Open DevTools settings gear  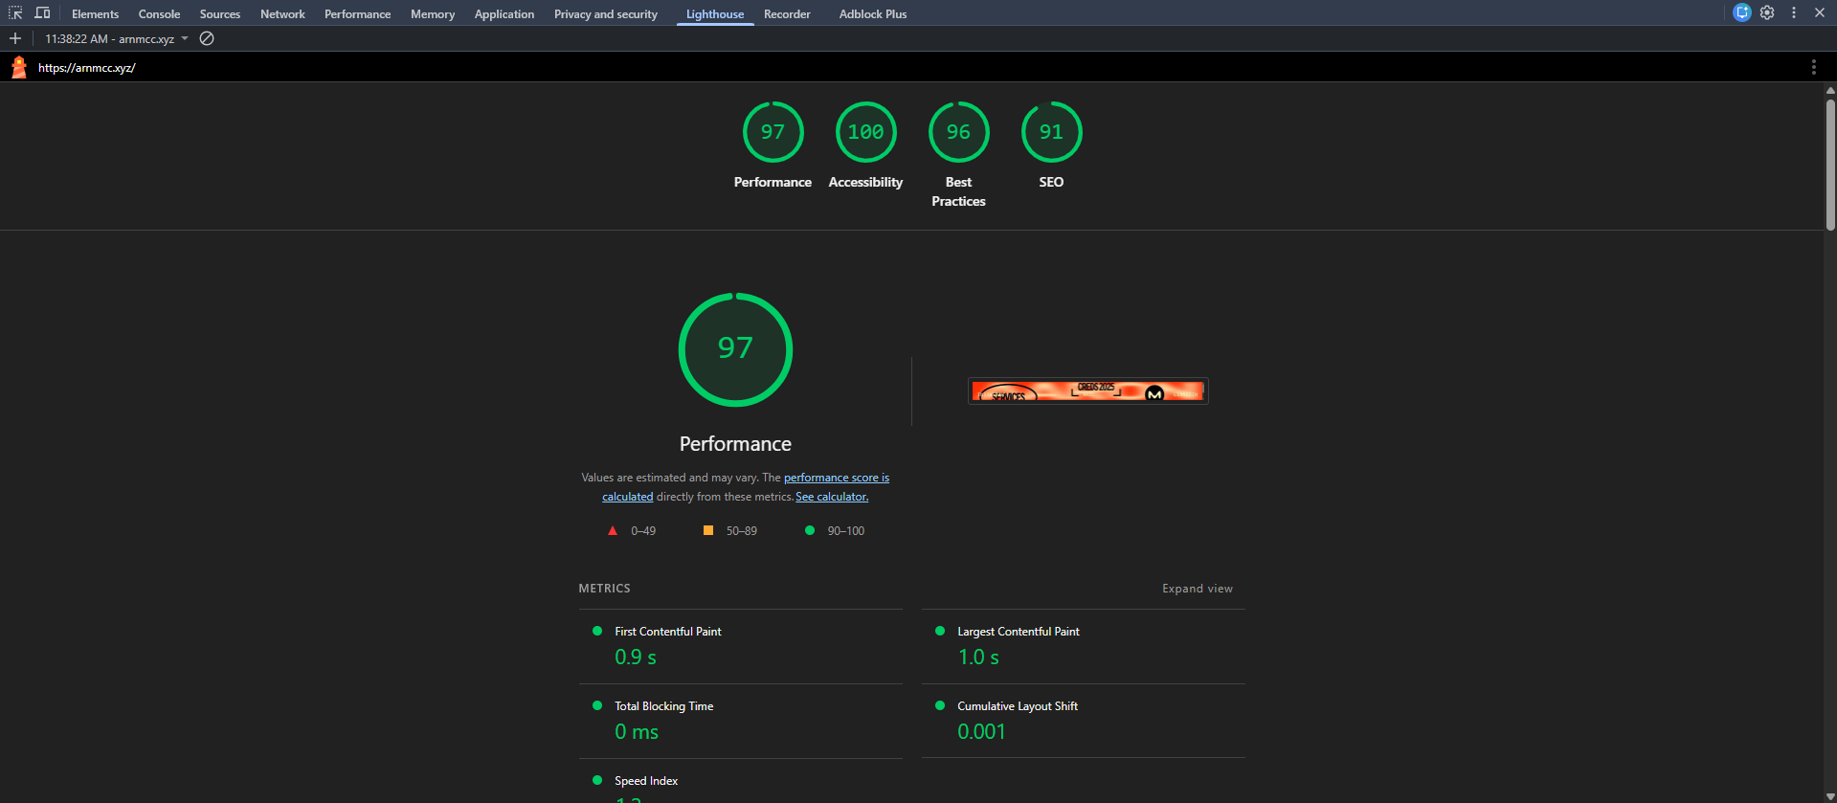1767,13
